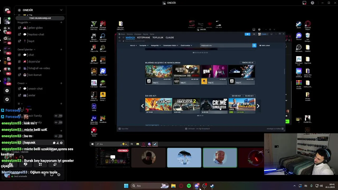This screenshot has height=190, width=338.
Task: Select The Forest desktop icon
Action: point(103,49)
